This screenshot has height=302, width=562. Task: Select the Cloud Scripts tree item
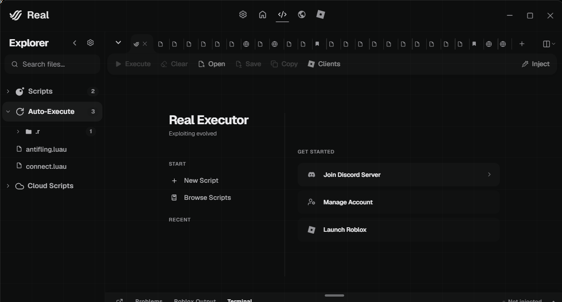(x=52, y=186)
